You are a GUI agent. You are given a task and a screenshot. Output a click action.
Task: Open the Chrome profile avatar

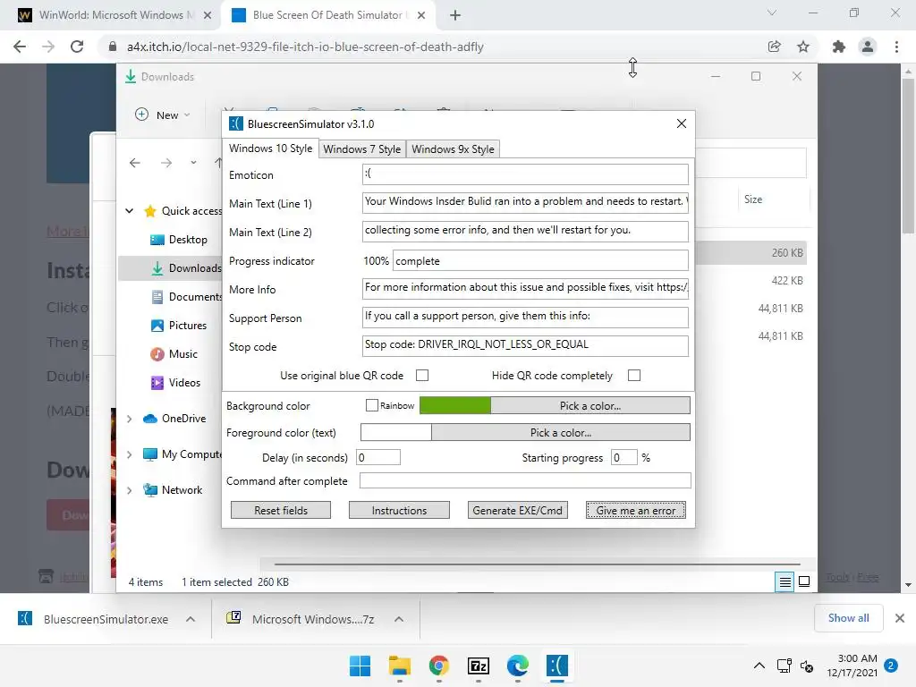[x=868, y=47]
